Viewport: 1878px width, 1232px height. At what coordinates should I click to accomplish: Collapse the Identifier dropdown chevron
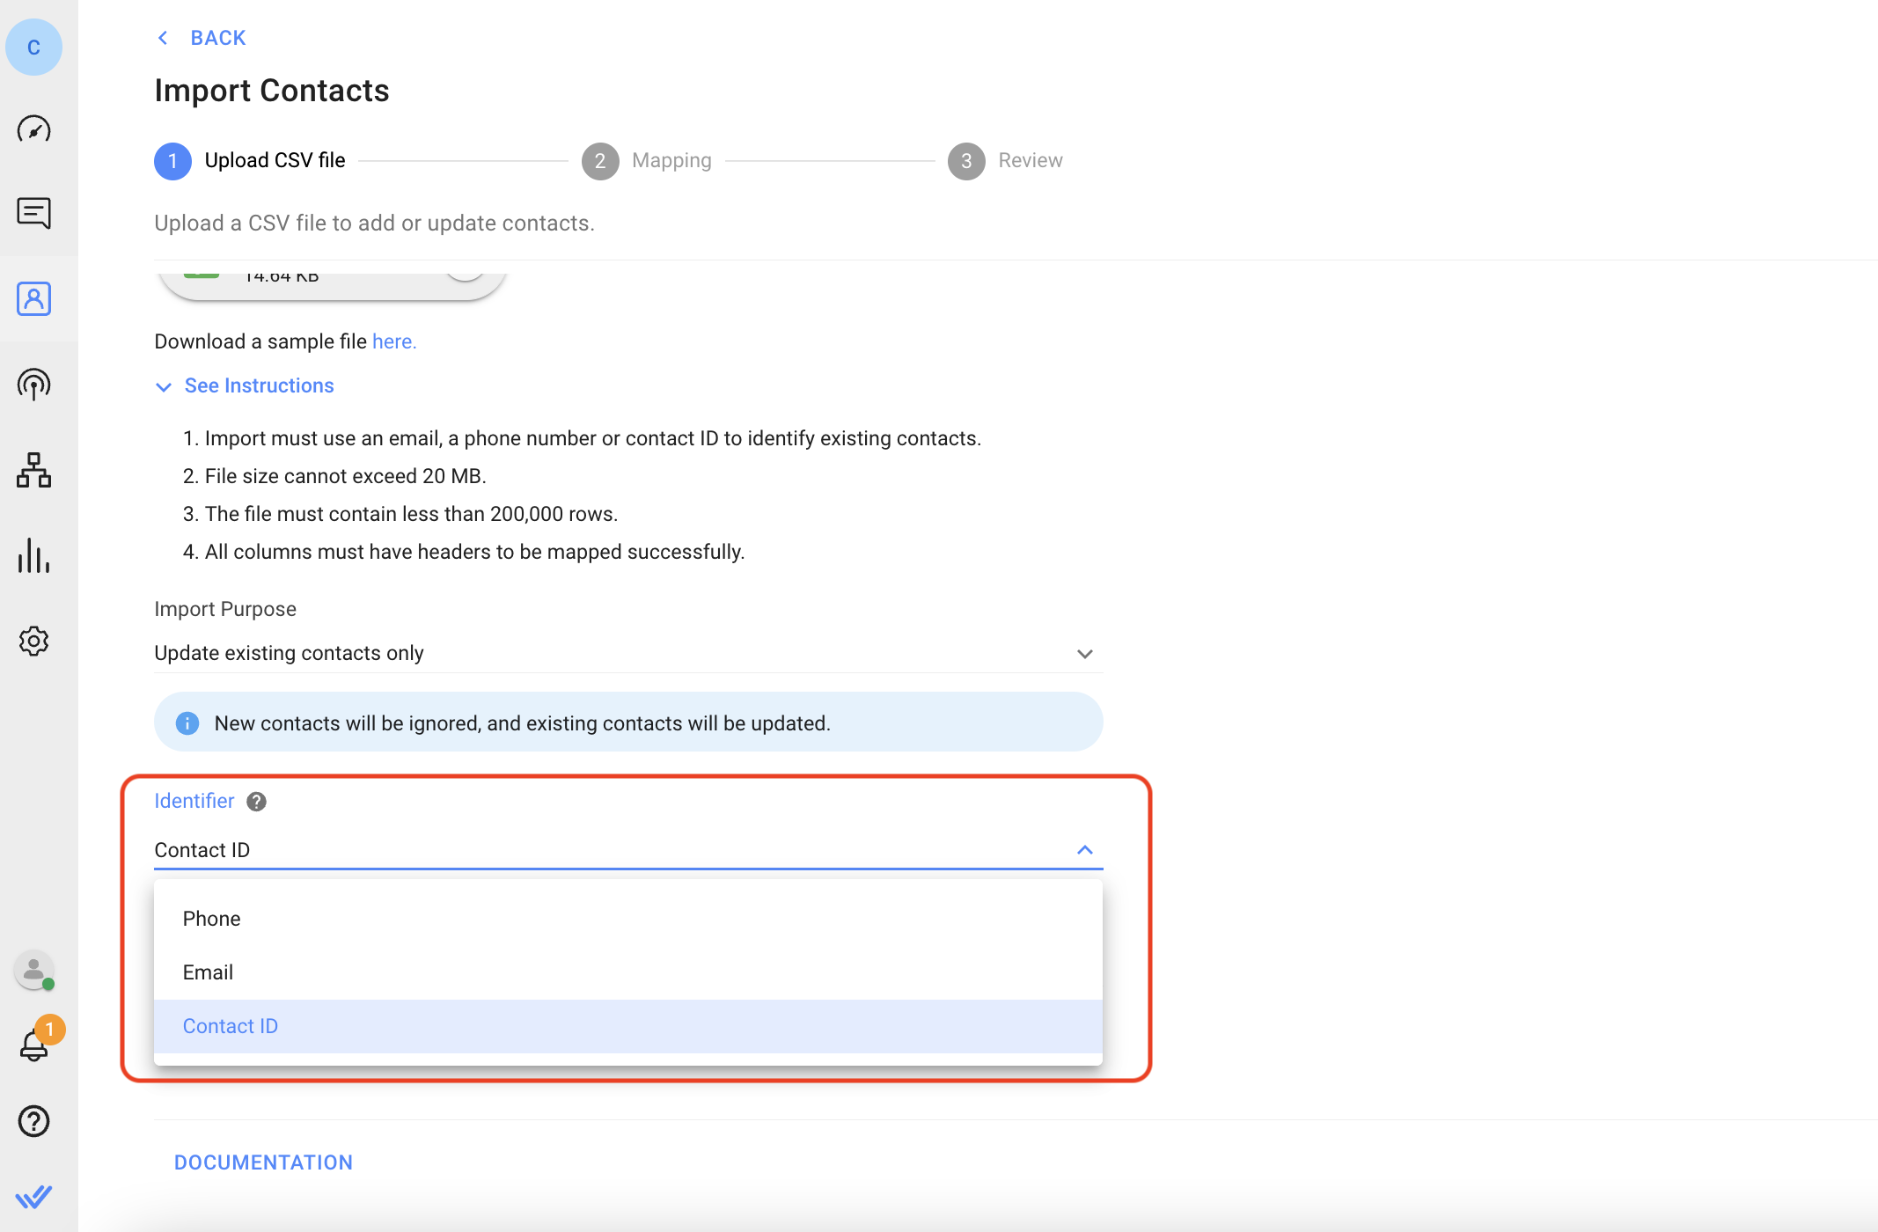tap(1084, 850)
